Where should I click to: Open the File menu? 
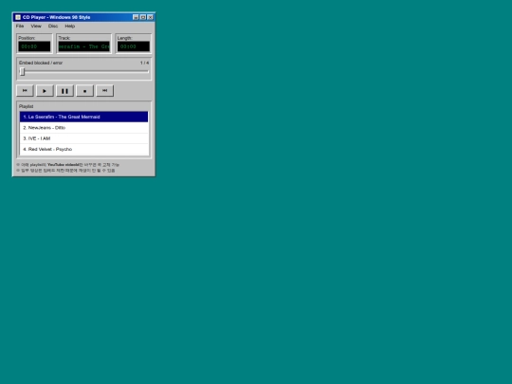coord(20,26)
